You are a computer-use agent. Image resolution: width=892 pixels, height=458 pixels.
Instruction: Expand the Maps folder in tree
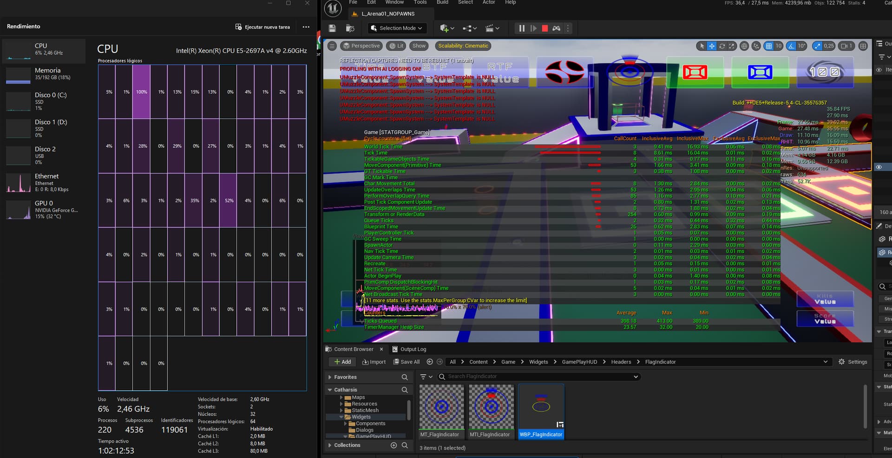tap(341, 398)
